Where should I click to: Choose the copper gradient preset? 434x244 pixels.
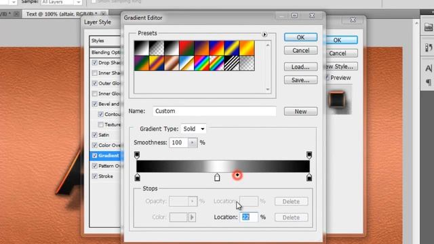click(x=172, y=63)
